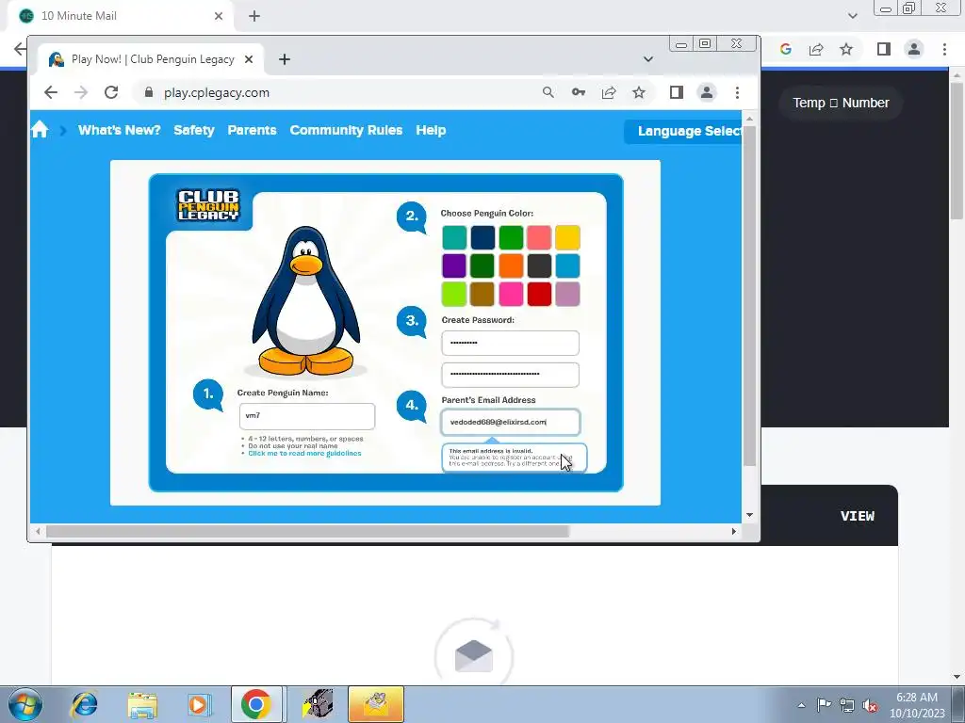Screen dimensions: 965x723
Task: Open Chrome menu in Club Penguin window
Action: click(x=737, y=92)
